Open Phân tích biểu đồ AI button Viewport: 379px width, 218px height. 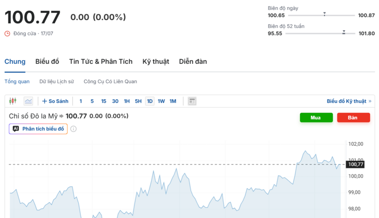pyautogui.click(x=38, y=129)
